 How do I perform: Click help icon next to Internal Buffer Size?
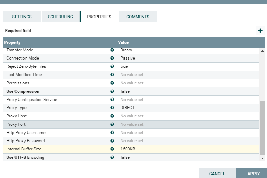[x=112, y=149]
